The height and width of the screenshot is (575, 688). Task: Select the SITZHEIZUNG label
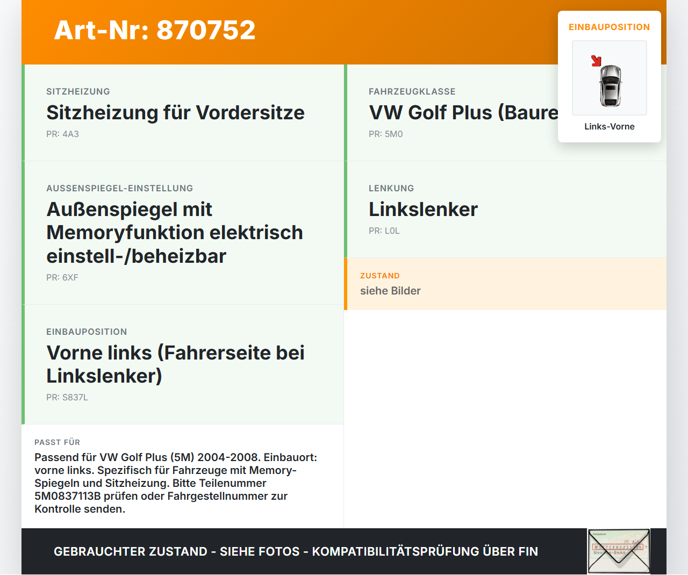pos(78,91)
